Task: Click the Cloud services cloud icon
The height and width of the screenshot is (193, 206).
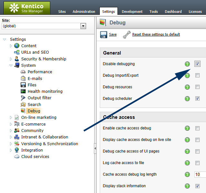Action: [17, 156]
